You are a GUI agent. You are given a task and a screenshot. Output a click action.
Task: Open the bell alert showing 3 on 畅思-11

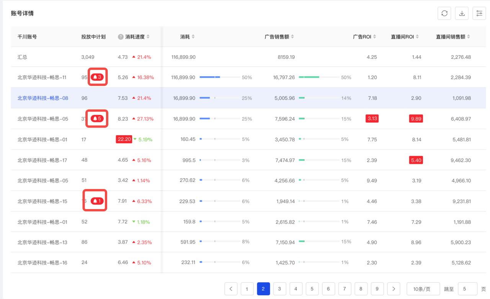click(98, 77)
